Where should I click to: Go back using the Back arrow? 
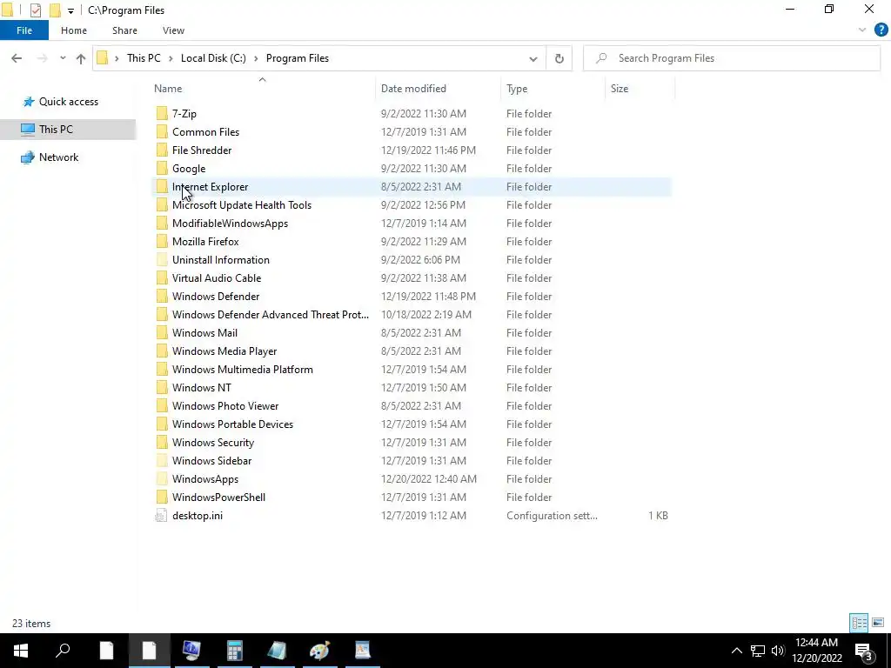point(17,58)
